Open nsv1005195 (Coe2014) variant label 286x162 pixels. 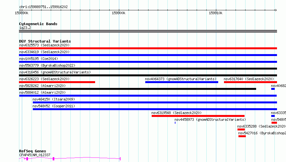pyautogui.click(x=39, y=59)
